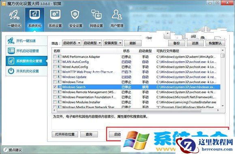The width and height of the screenshot is (235, 154).
Task: Open the 系统设置 icon
Action: pyautogui.click(x=55, y=15)
